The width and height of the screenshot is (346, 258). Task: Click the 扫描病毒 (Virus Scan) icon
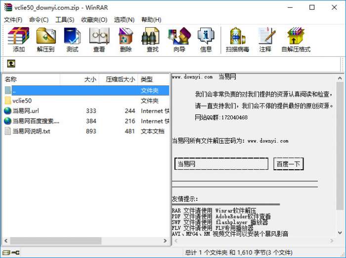tap(237, 39)
